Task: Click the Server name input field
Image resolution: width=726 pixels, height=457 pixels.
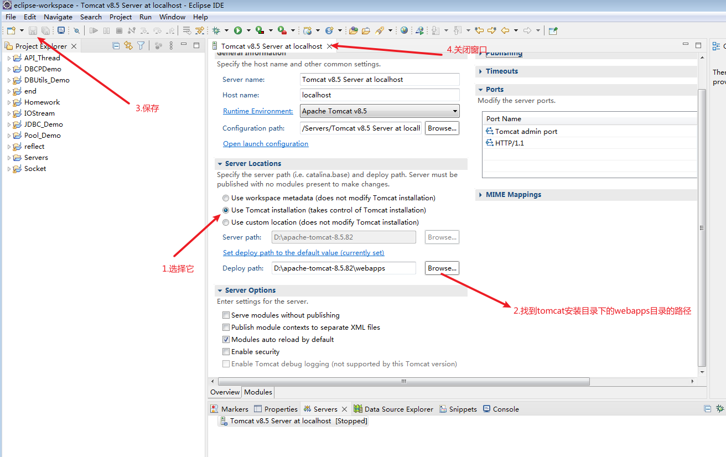Action: click(x=380, y=80)
